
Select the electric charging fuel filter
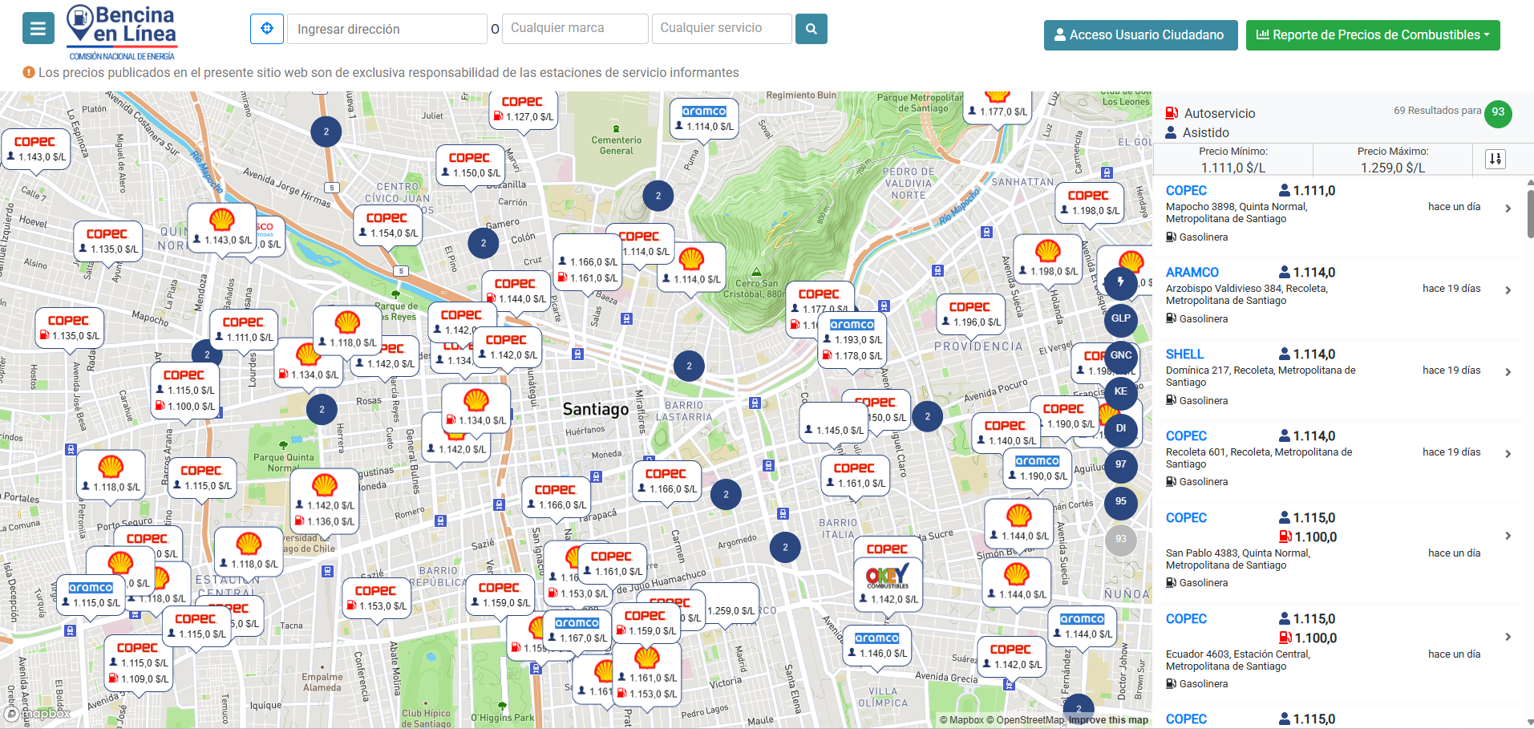(1120, 282)
